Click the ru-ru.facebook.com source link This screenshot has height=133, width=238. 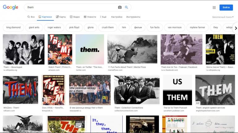coord(170,70)
